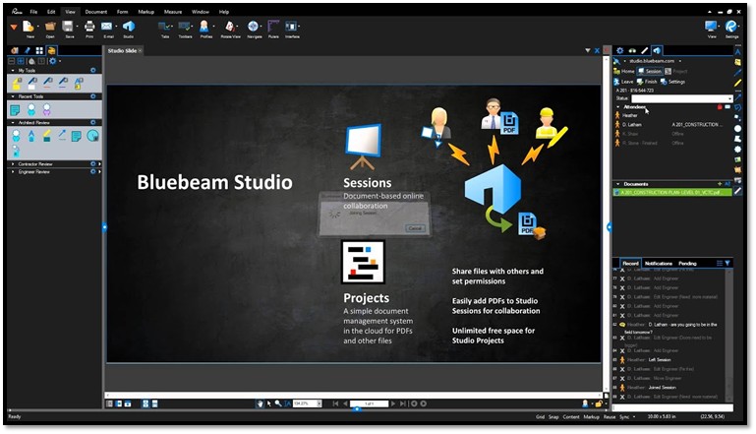Toggle Sync in the status bar

(624, 417)
